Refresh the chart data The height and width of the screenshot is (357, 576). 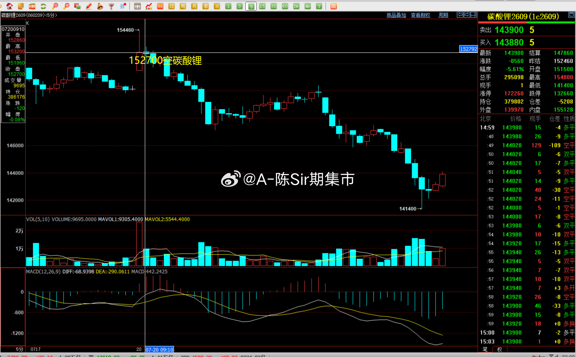click(x=43, y=6)
